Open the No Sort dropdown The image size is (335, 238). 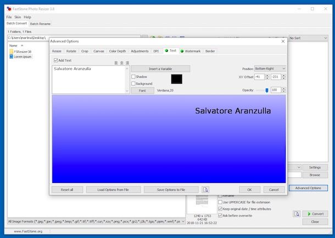[308, 38]
